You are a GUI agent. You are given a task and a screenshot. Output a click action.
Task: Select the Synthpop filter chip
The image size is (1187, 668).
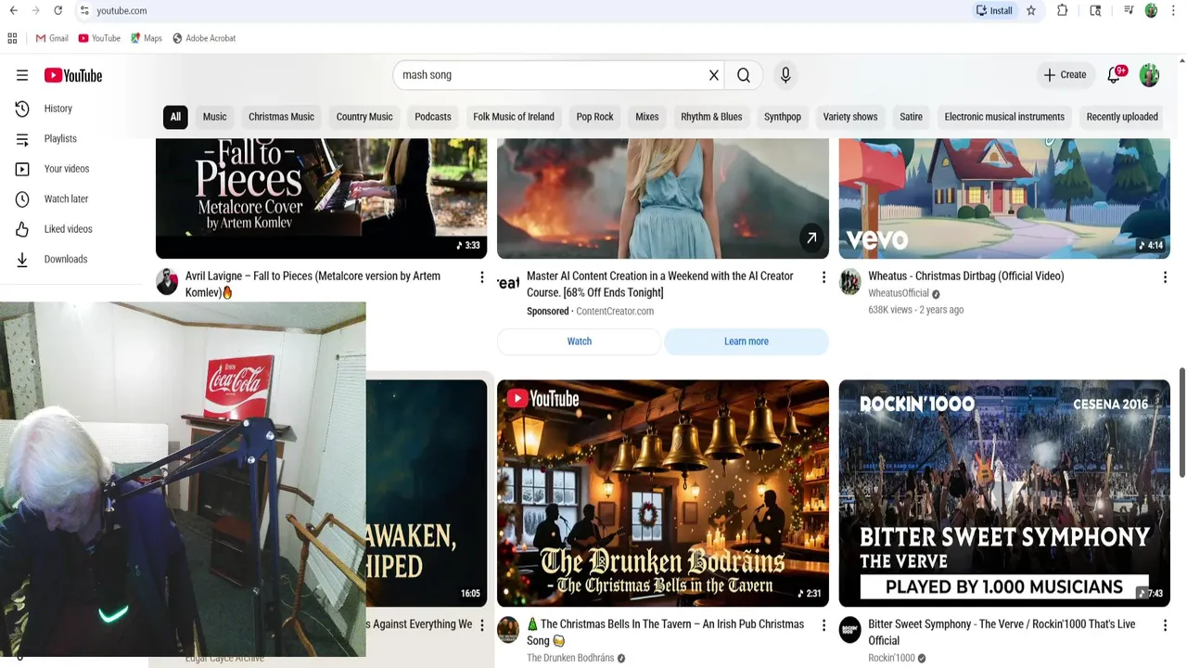(783, 117)
